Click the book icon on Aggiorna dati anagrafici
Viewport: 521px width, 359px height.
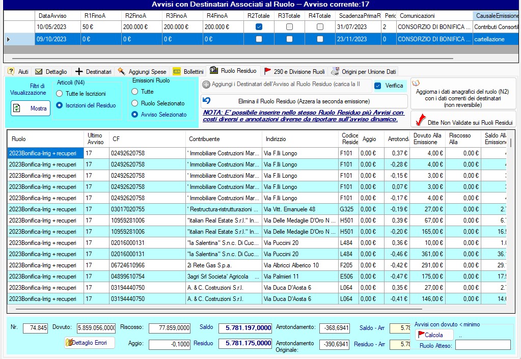(x=416, y=83)
